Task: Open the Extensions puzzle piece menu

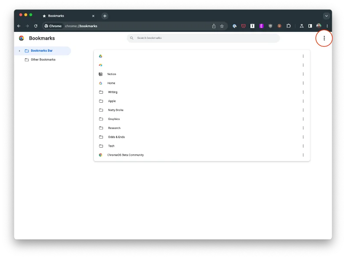Action: coord(288,26)
